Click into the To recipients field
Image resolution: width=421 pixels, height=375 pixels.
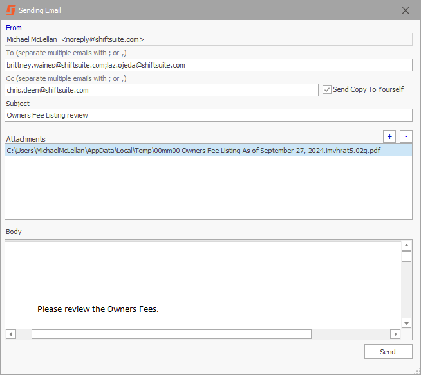click(x=209, y=65)
